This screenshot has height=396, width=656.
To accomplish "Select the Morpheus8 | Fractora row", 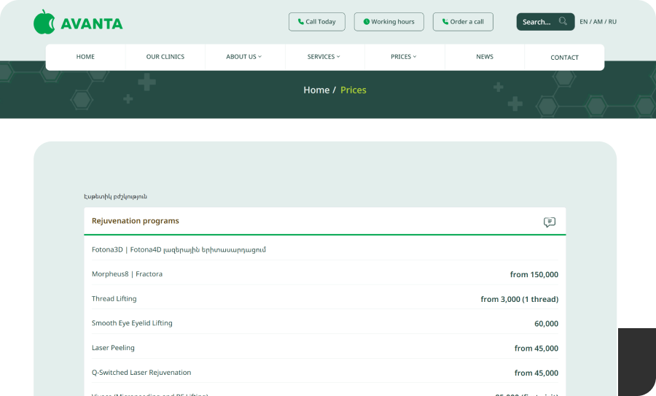I will 324,274.
